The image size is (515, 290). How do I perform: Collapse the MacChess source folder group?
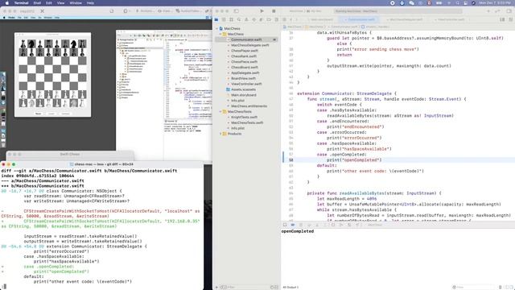(x=220, y=34)
